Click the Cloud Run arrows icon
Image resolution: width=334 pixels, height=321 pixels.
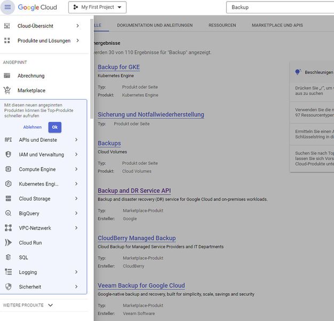pos(9,242)
